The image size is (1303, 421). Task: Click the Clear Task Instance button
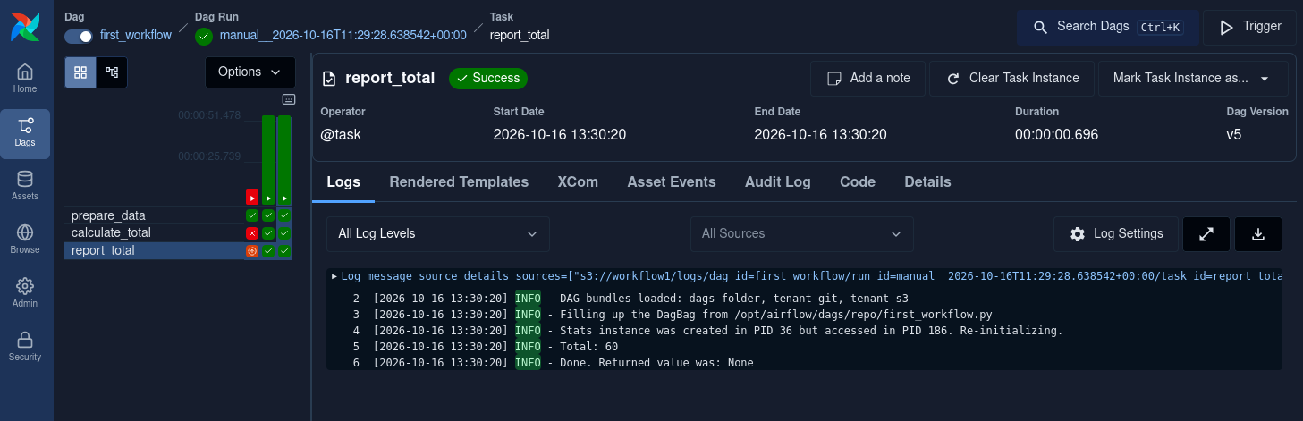coord(1012,78)
